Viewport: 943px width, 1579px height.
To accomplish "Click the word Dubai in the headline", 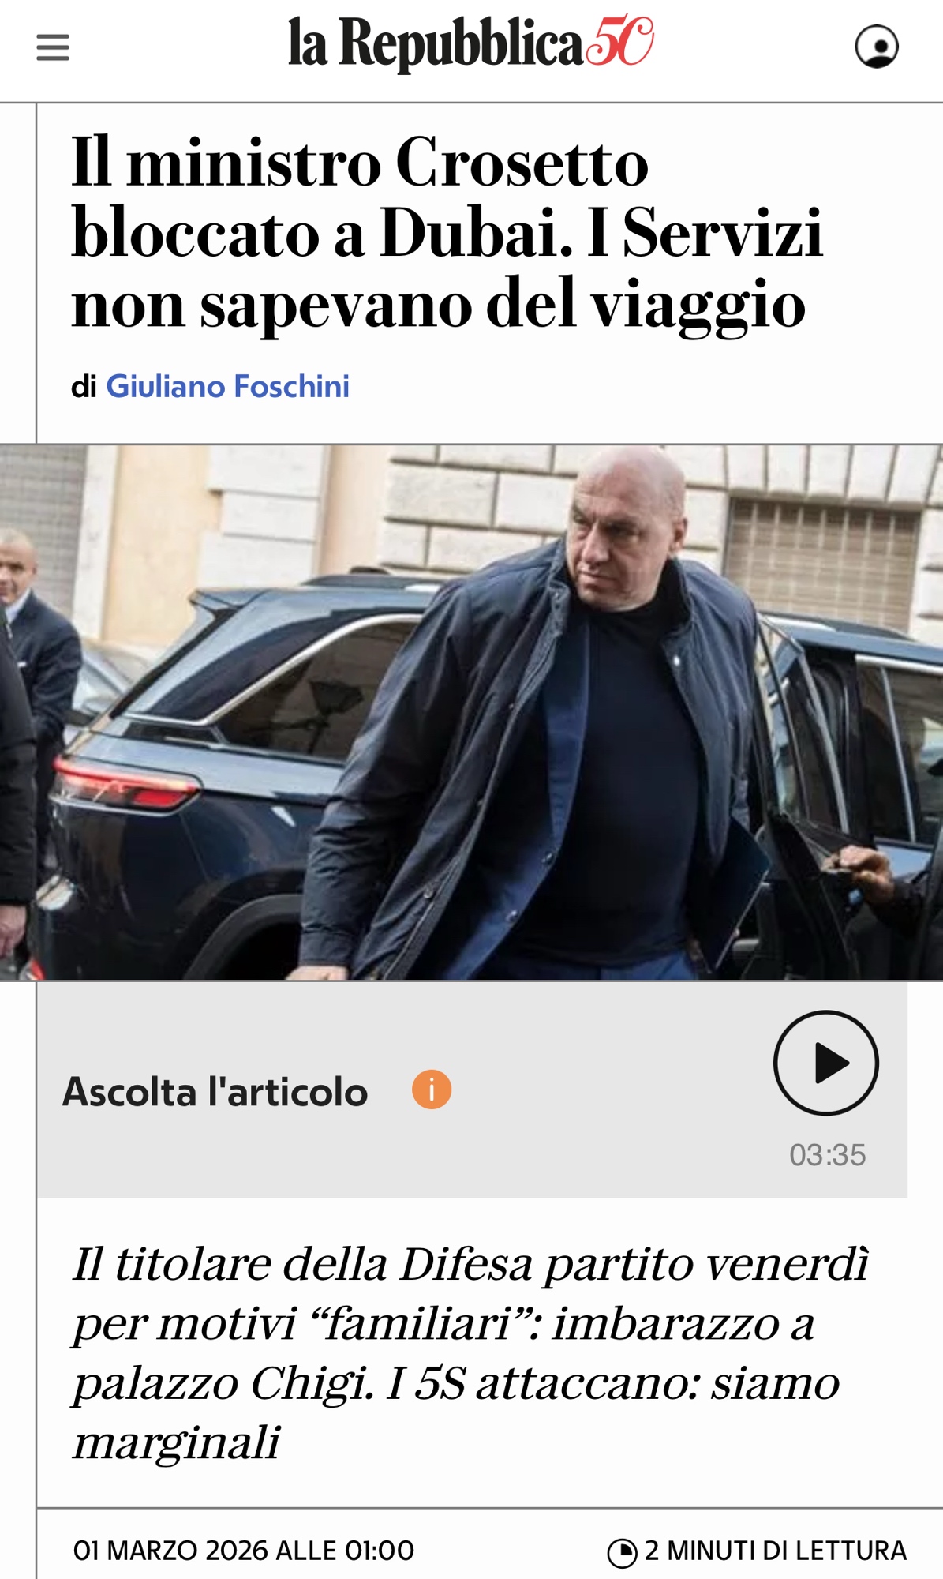I will pyautogui.click(x=476, y=233).
